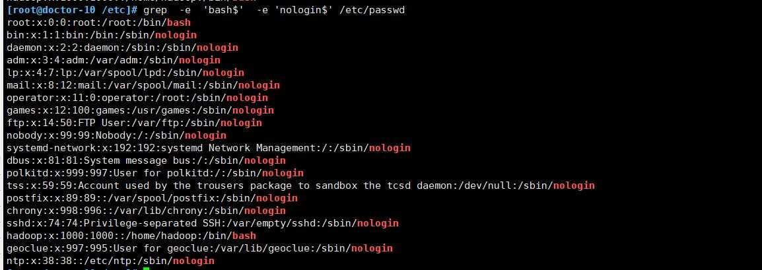
Task: Click the red 'bash' on the hadoop line
Action: click(244, 236)
